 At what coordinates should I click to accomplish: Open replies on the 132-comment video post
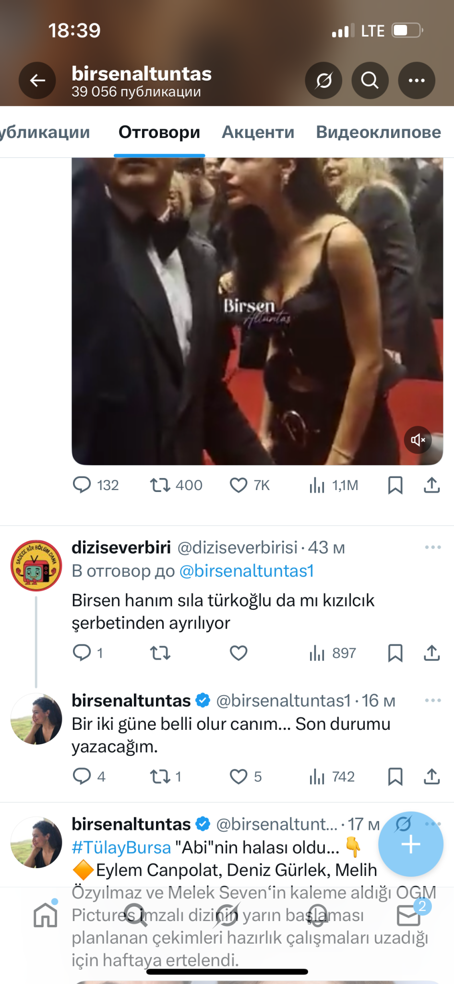pyautogui.click(x=82, y=485)
